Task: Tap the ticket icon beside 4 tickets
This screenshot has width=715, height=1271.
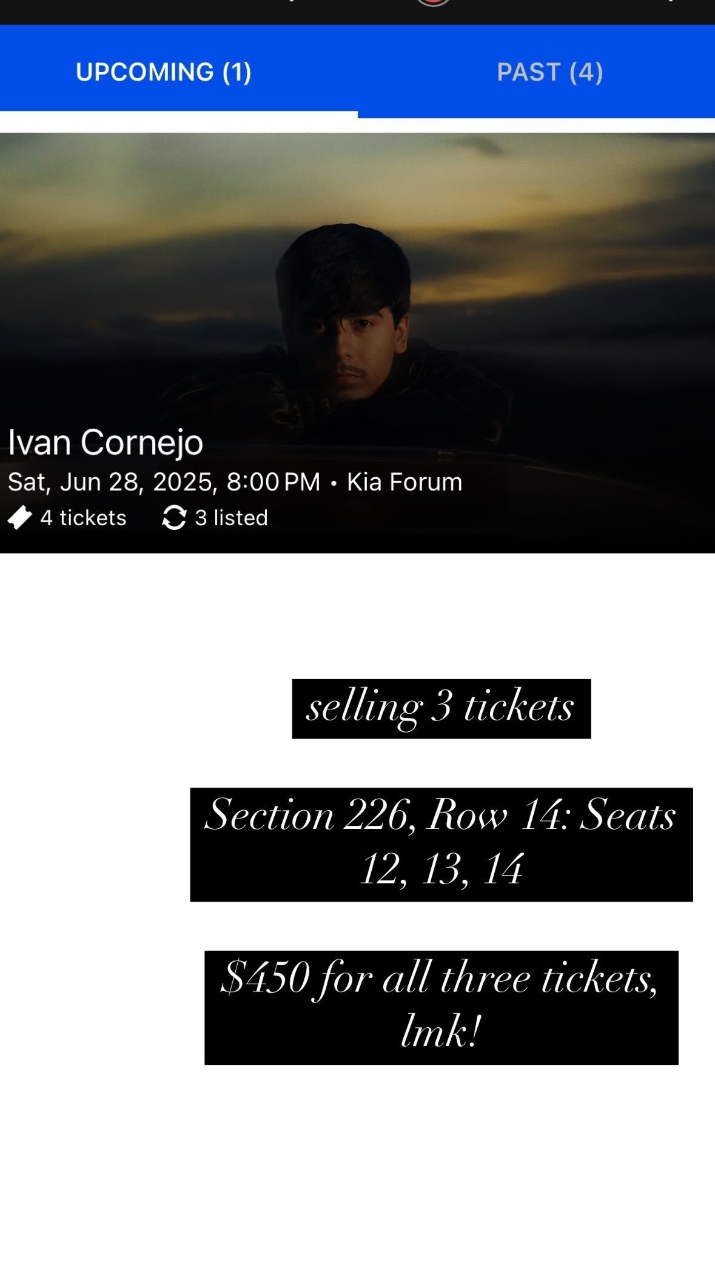Action: tap(19, 518)
